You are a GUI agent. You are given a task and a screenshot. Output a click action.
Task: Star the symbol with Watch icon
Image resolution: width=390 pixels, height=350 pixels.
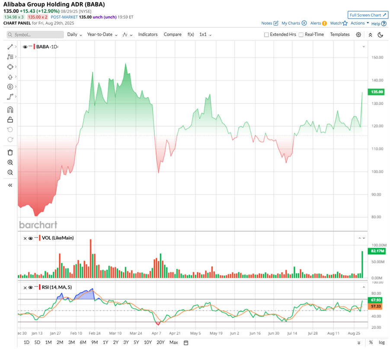coord(345,23)
